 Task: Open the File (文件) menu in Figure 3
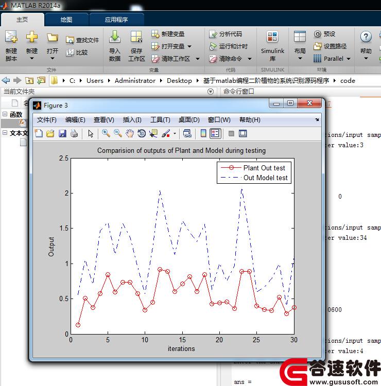pyautogui.click(x=46, y=120)
